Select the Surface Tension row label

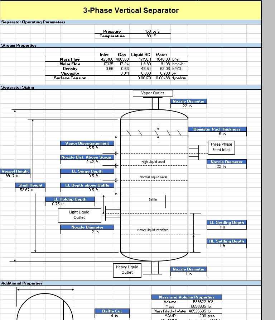point(70,78)
